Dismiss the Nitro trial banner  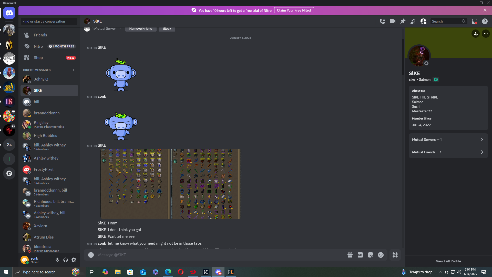[x=485, y=10]
